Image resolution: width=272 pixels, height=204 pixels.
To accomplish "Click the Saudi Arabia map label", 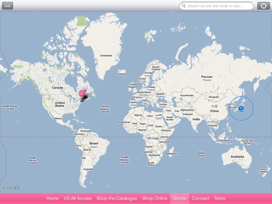I will coord(170,118).
